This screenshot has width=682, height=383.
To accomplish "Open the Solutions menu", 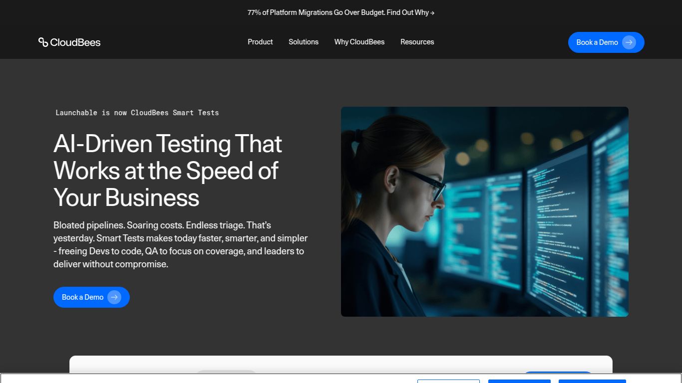I will tap(303, 42).
